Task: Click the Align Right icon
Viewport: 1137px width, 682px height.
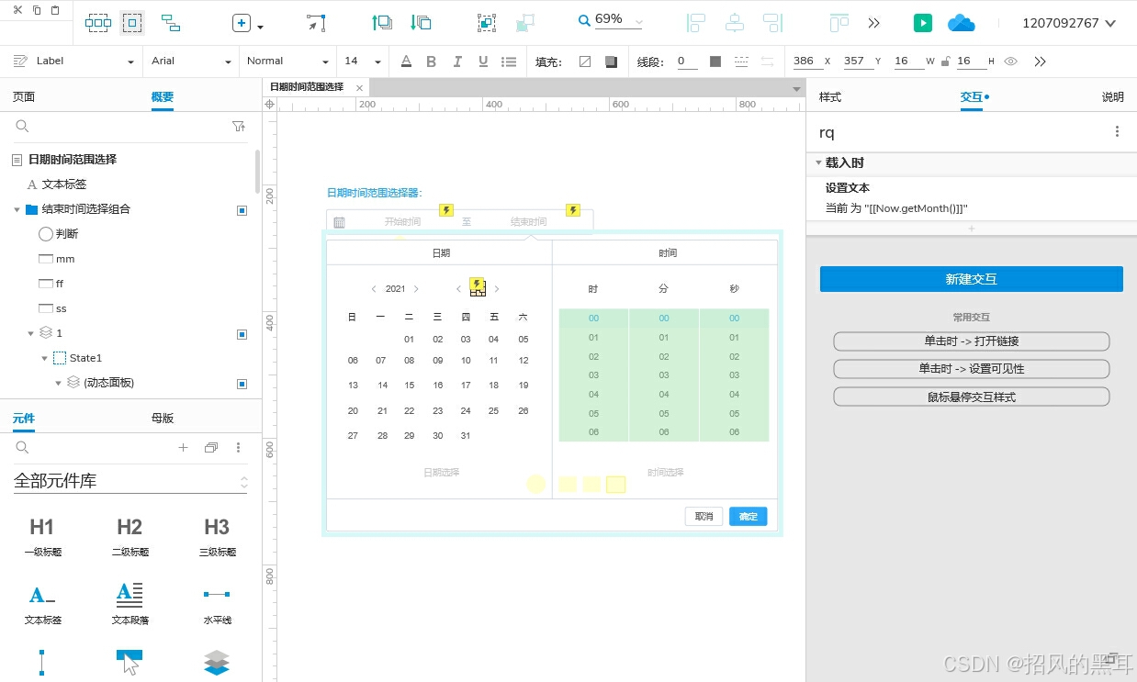Action: point(773,23)
